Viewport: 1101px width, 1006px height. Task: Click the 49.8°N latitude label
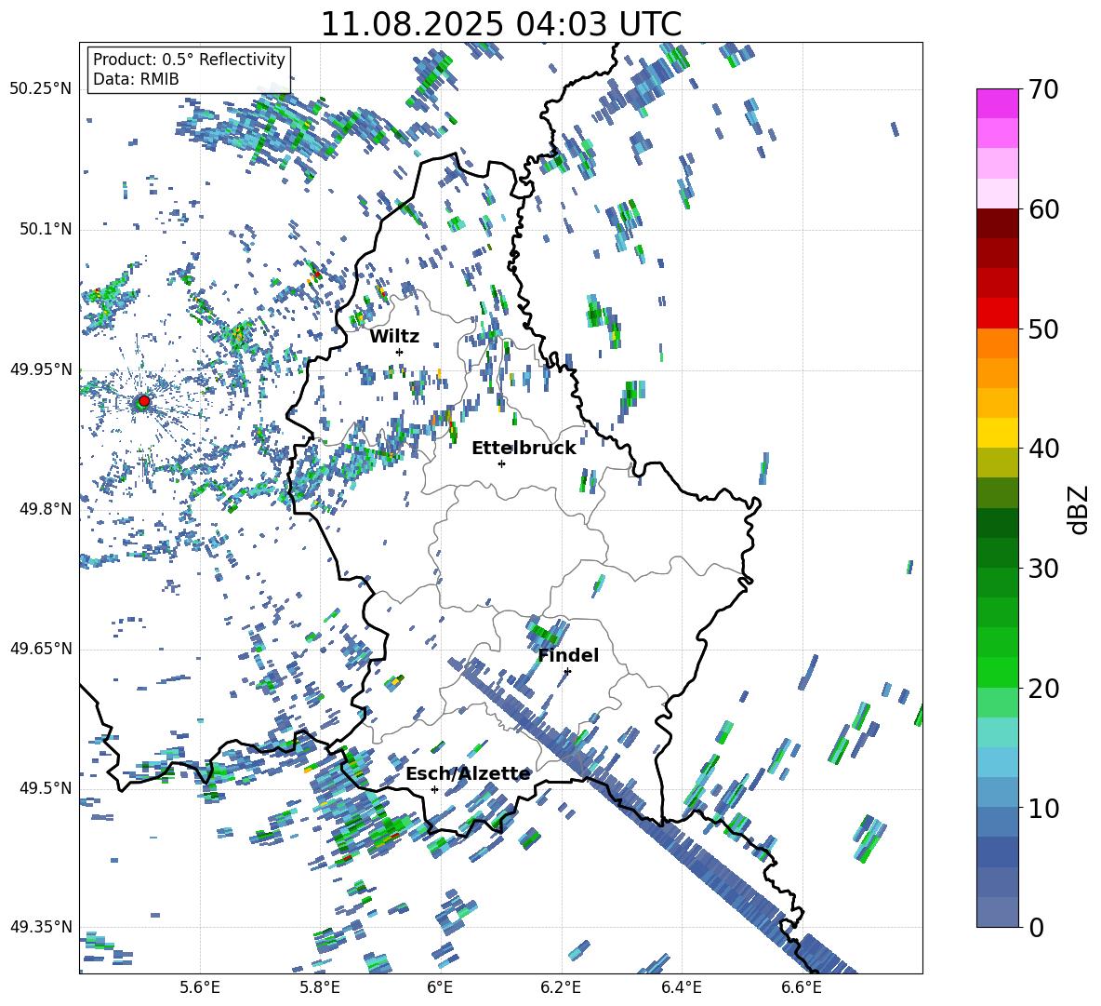45,509
